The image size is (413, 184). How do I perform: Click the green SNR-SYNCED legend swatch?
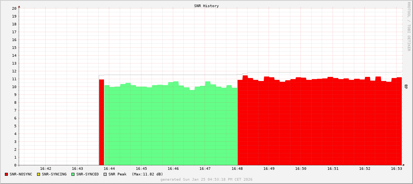(73, 174)
